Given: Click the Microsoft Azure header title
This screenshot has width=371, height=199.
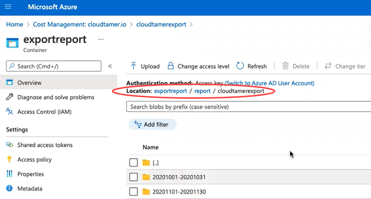Looking at the screenshot, I should [x=53, y=7].
